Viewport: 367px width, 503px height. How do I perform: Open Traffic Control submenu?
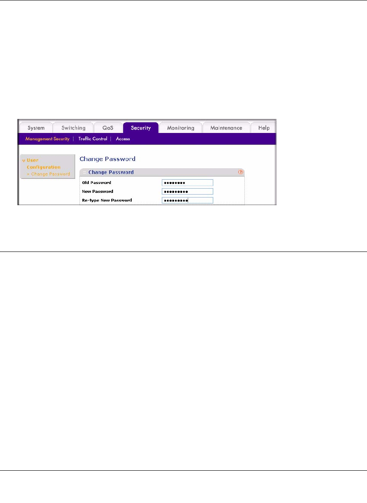click(93, 138)
